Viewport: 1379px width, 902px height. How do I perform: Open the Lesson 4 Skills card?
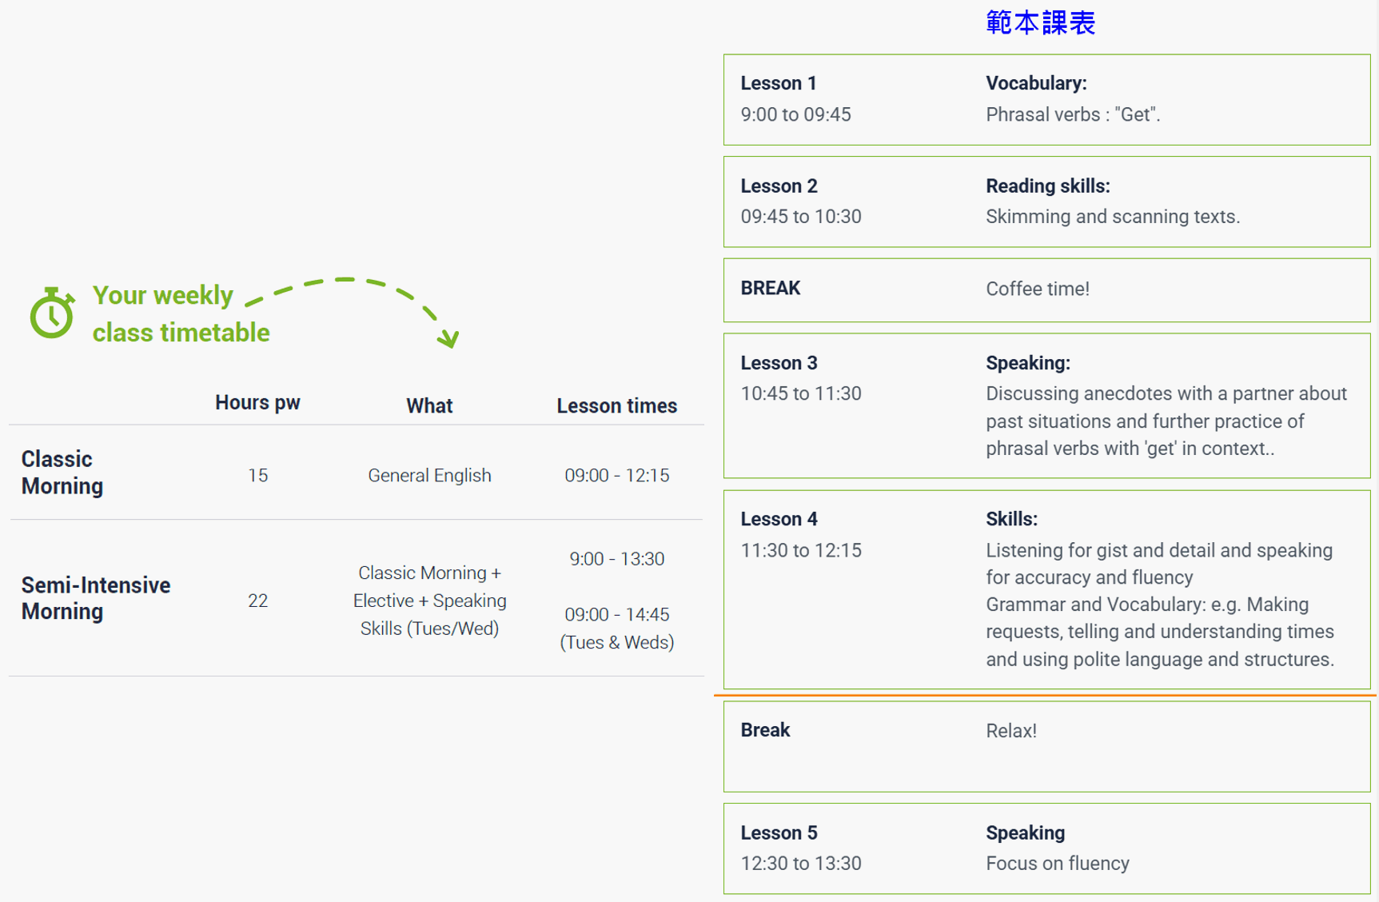click(x=1046, y=589)
